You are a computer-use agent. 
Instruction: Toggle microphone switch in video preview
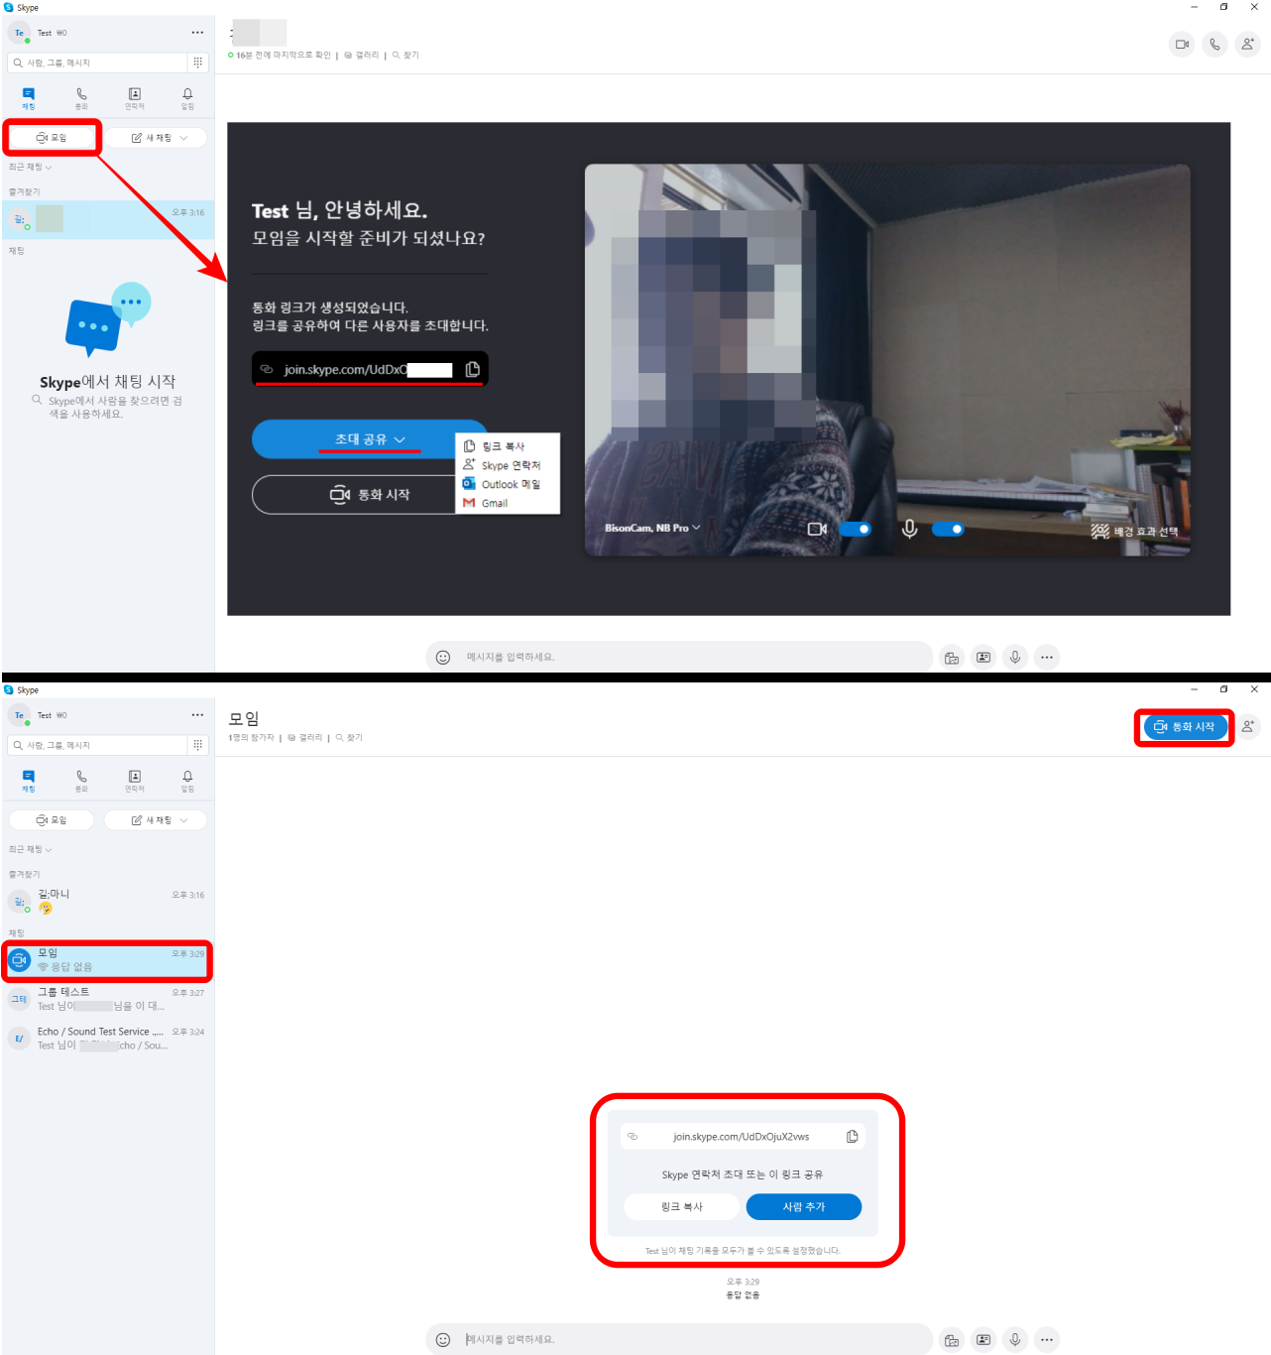(x=948, y=529)
